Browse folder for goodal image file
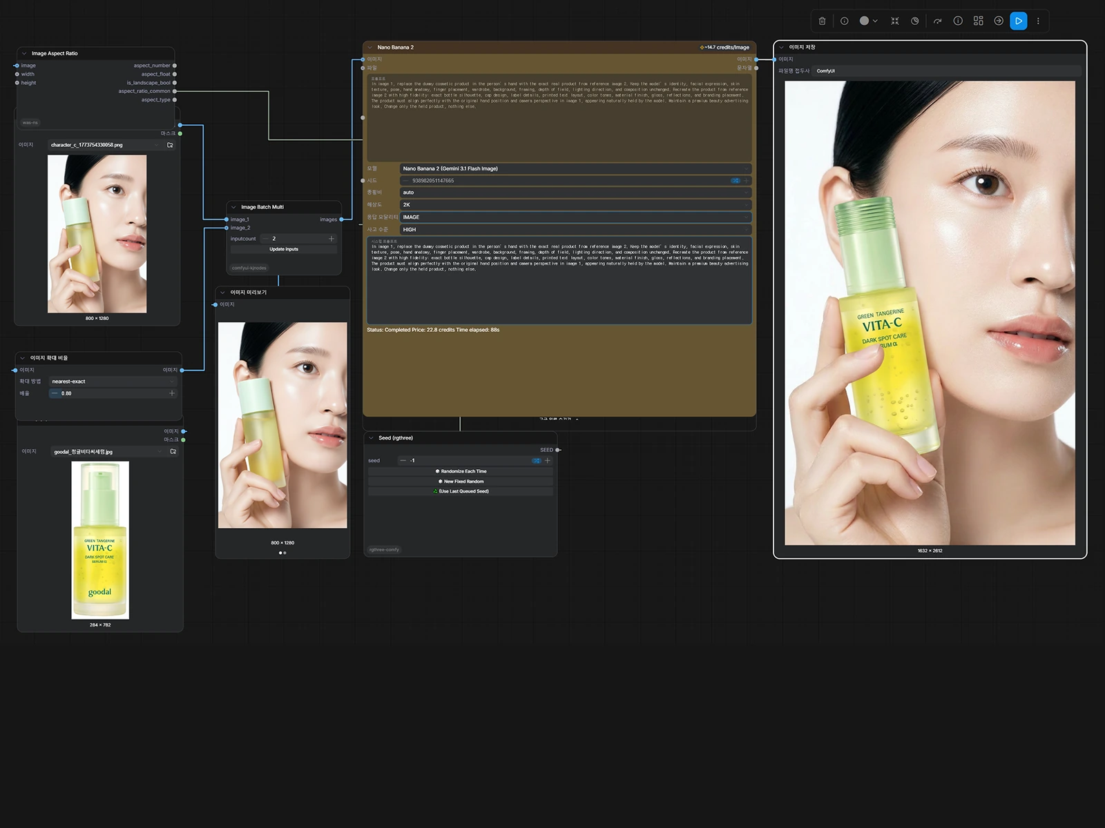This screenshot has width=1105, height=828. [173, 451]
